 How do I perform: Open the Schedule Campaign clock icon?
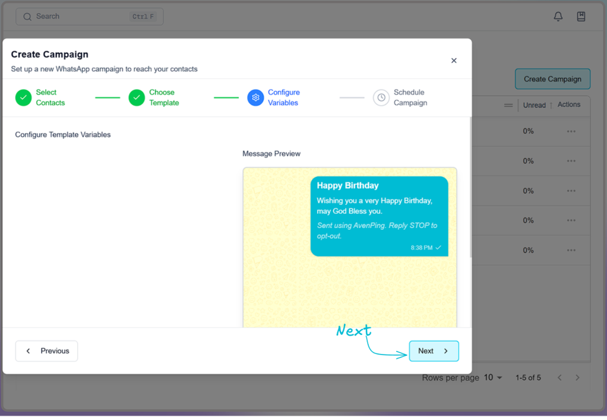[381, 97]
